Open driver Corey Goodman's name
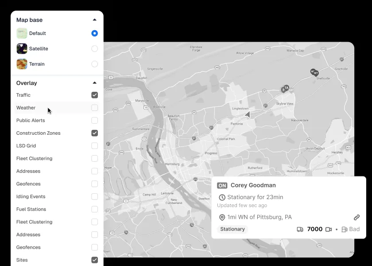The height and width of the screenshot is (266, 372). pos(253,185)
